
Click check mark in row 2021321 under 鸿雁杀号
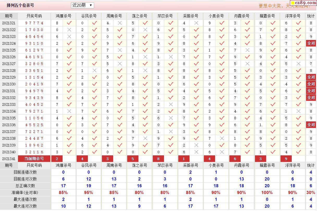[69, 23]
